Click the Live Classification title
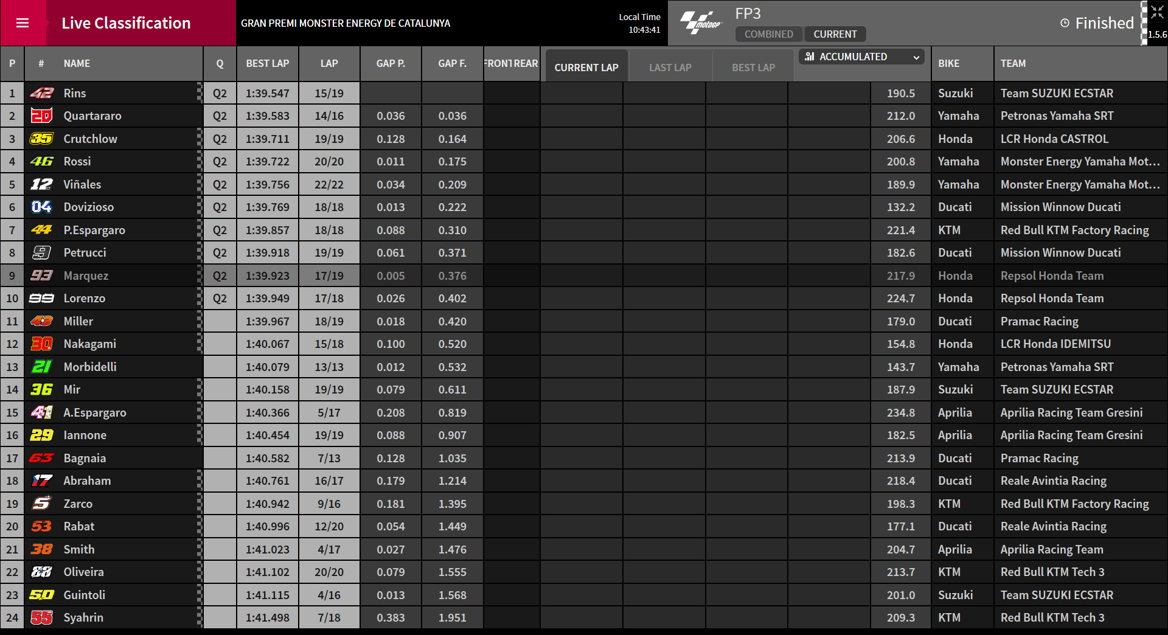This screenshot has width=1168, height=635. [126, 23]
